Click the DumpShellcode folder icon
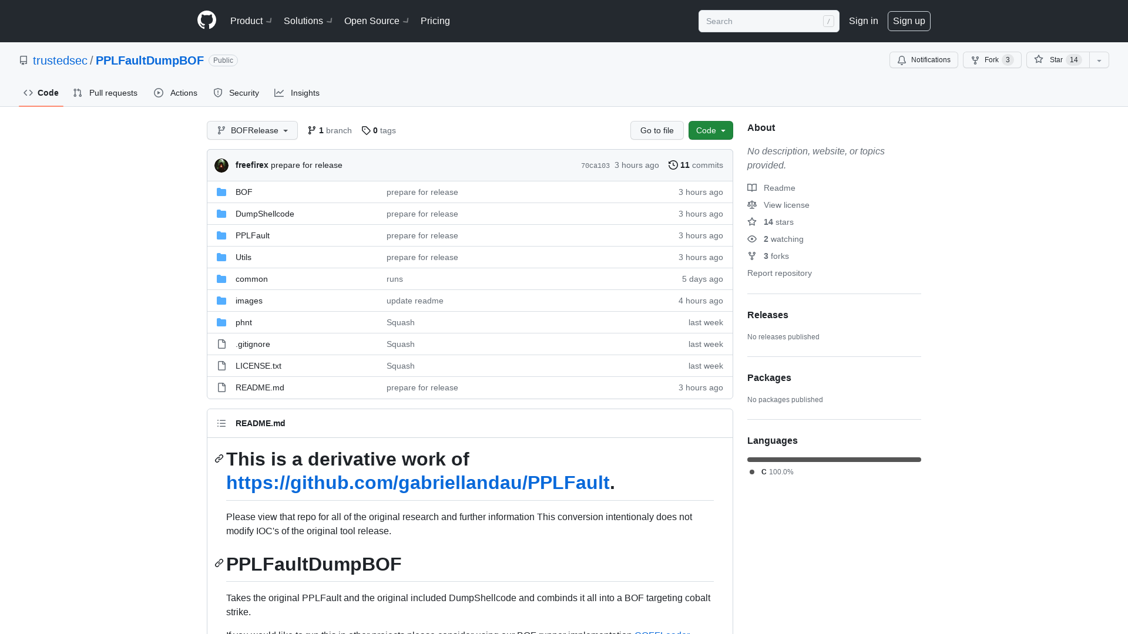The height and width of the screenshot is (634, 1128). (x=221, y=214)
